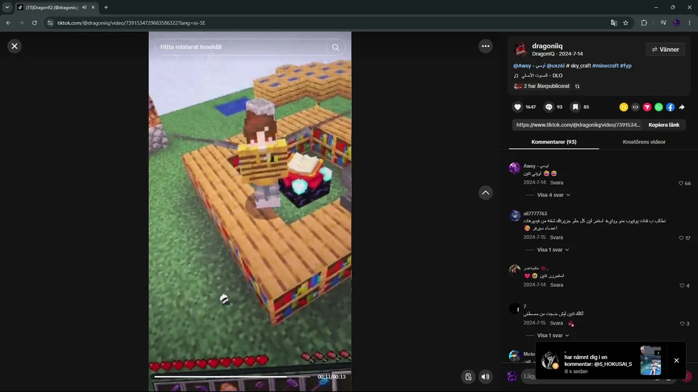
Task: View site information icon in the address bar
Action: 50,23
